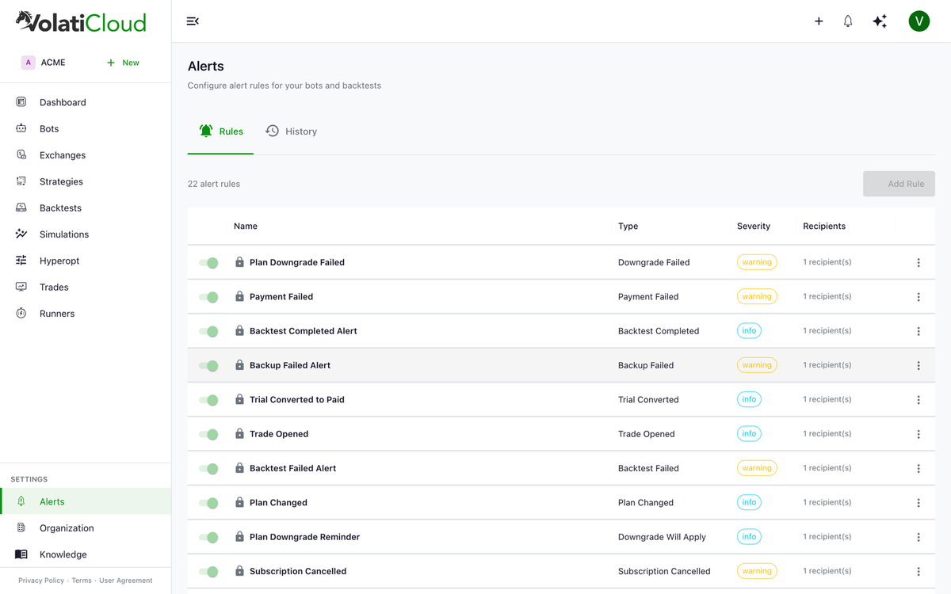This screenshot has height=594, width=951.
Task: Sort by the Severity column header
Action: pyautogui.click(x=754, y=227)
